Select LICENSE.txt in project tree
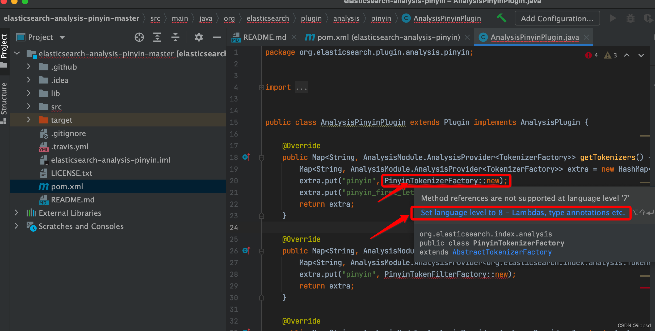Image resolution: width=655 pixels, height=331 pixels. point(118,173)
